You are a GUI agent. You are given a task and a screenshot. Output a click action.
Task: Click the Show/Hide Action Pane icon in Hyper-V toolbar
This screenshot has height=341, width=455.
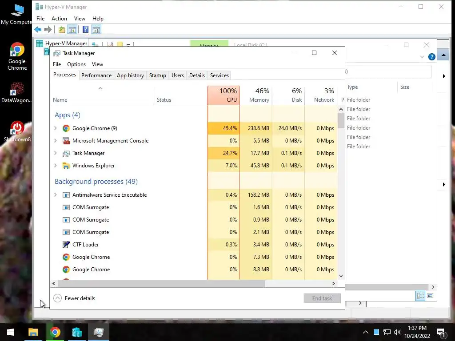coord(96,29)
